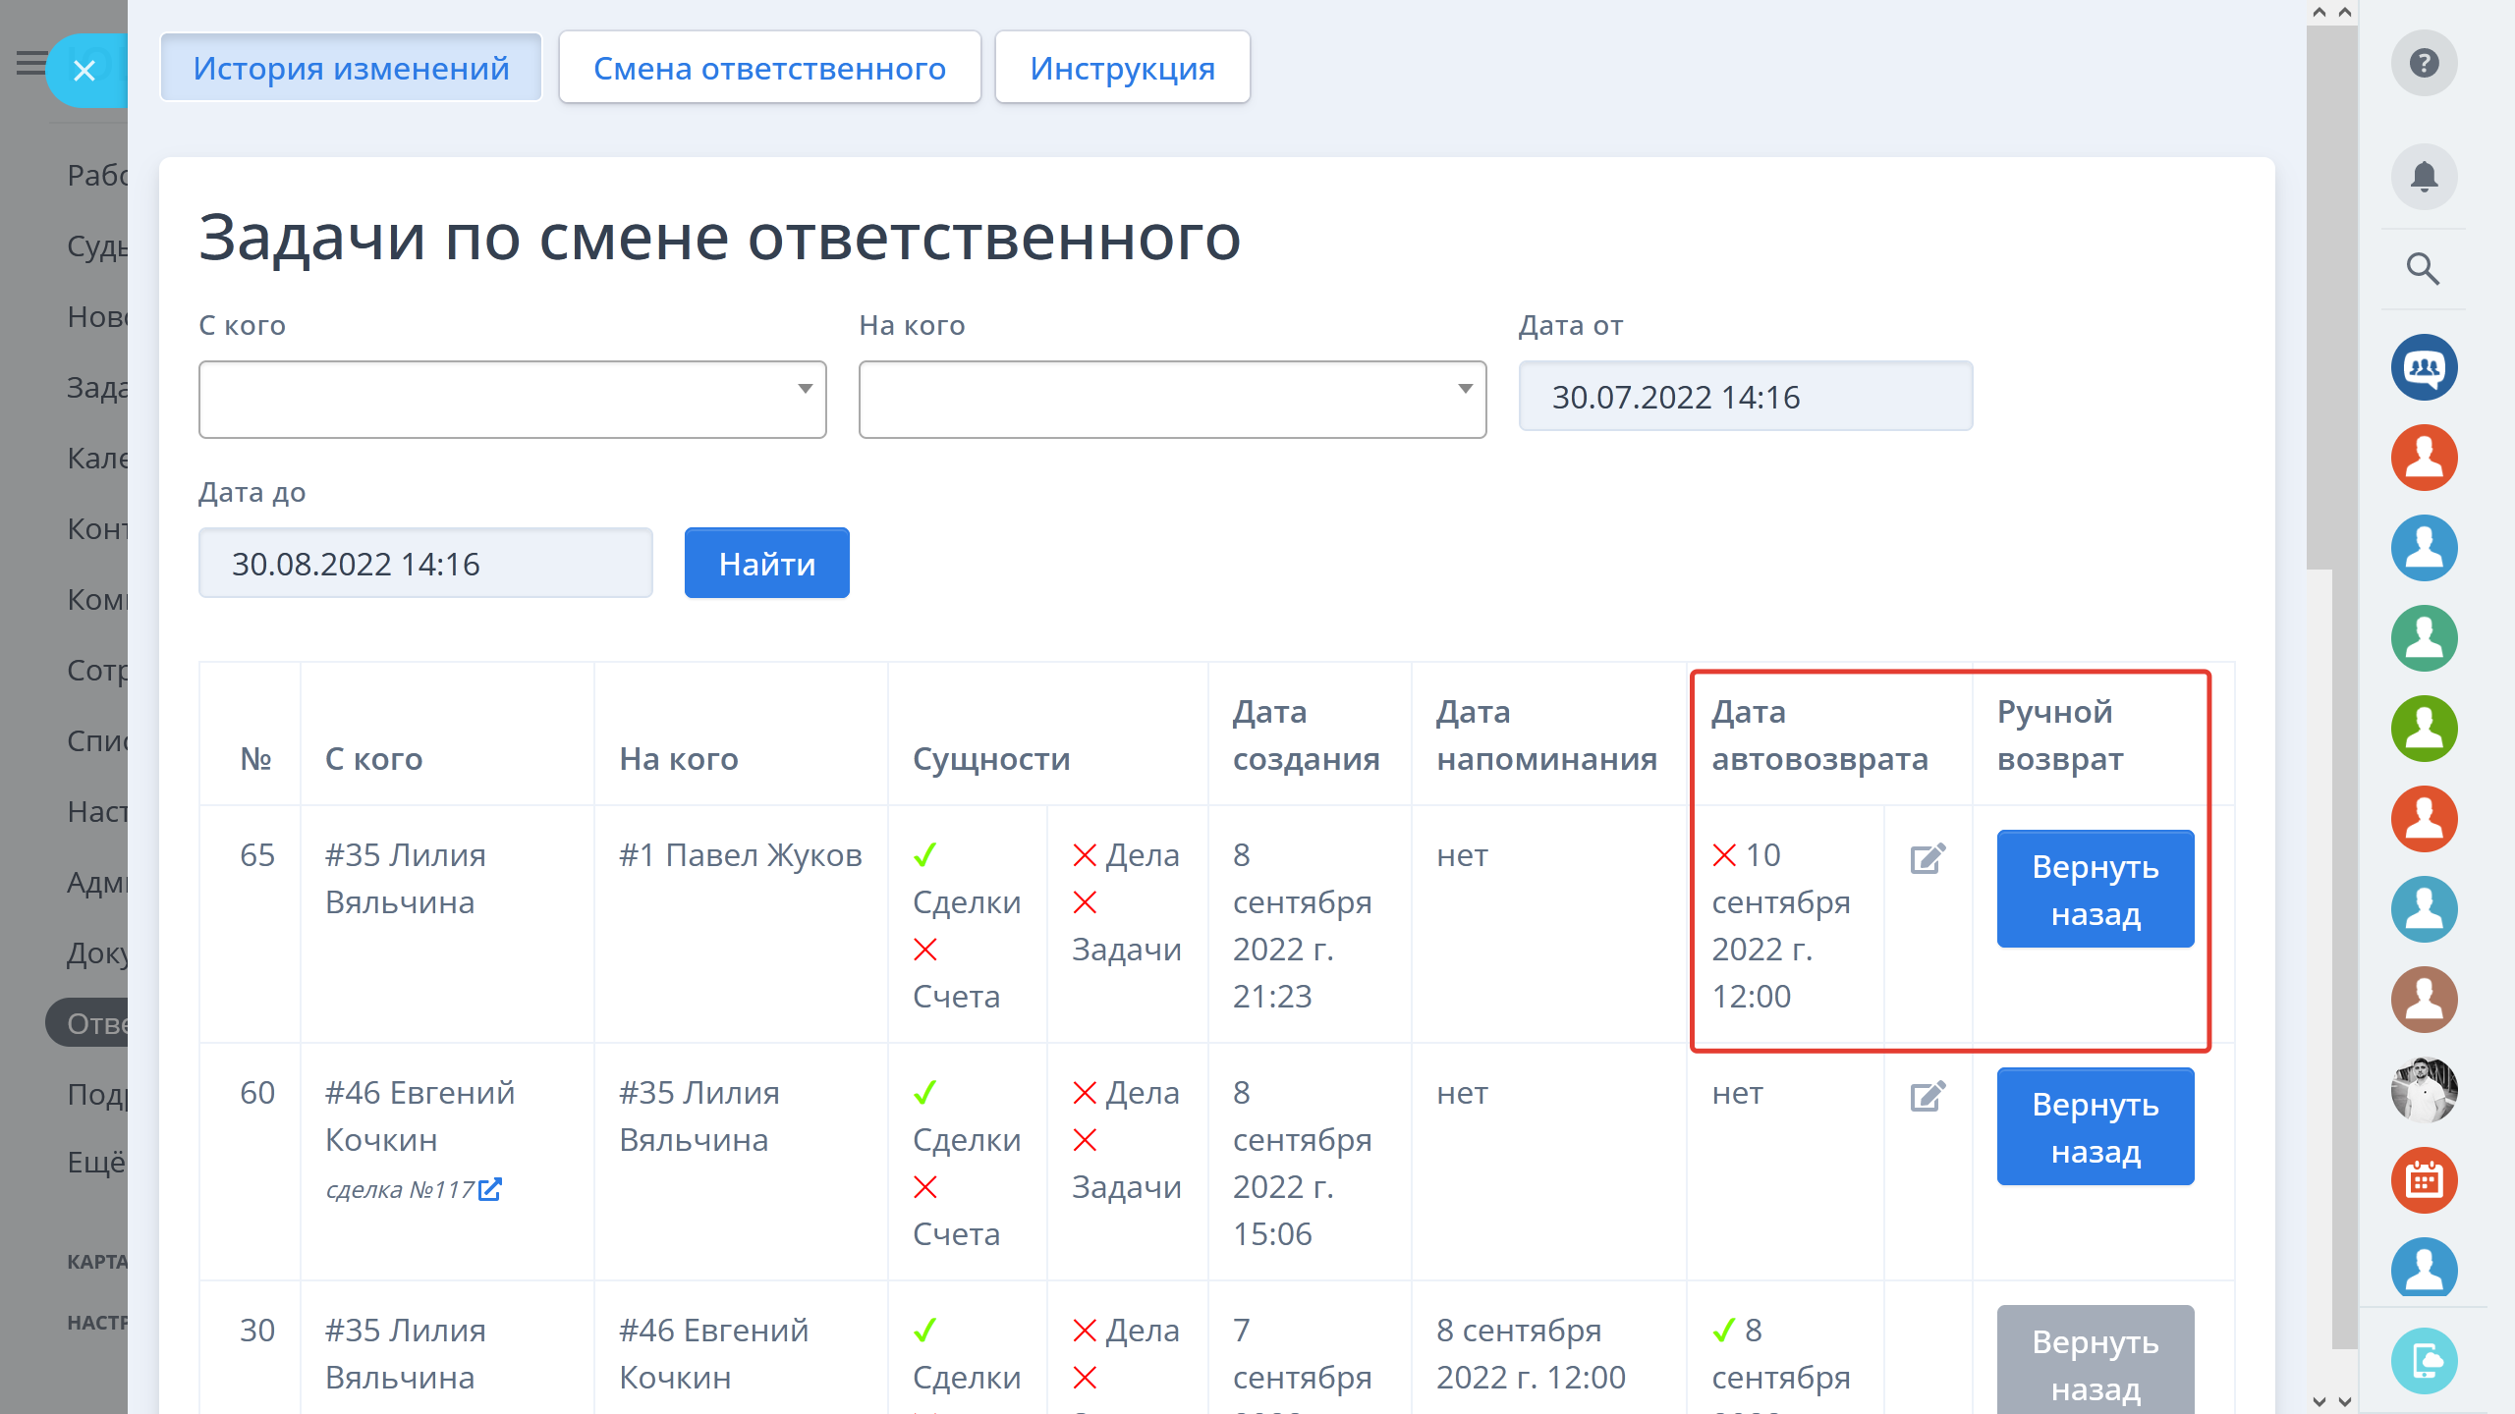
Task: Switch to 'Смена ответственного' tab
Action: tap(769, 68)
